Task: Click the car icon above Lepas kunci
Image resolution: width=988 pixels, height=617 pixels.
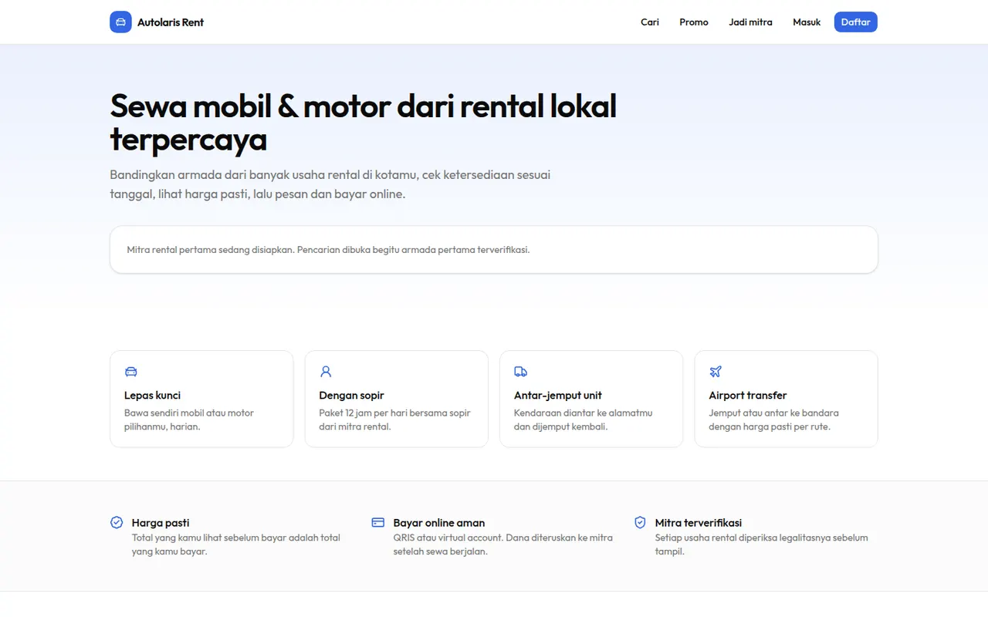Action: [x=131, y=372]
